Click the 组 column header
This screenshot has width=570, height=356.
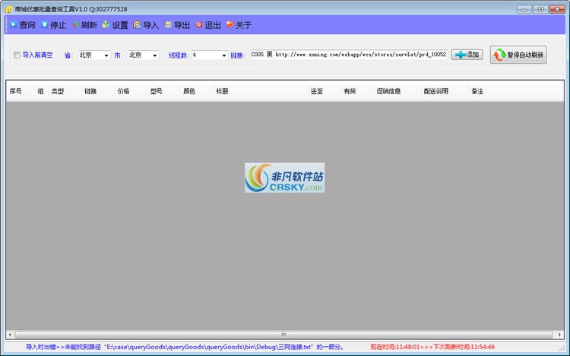(x=41, y=91)
